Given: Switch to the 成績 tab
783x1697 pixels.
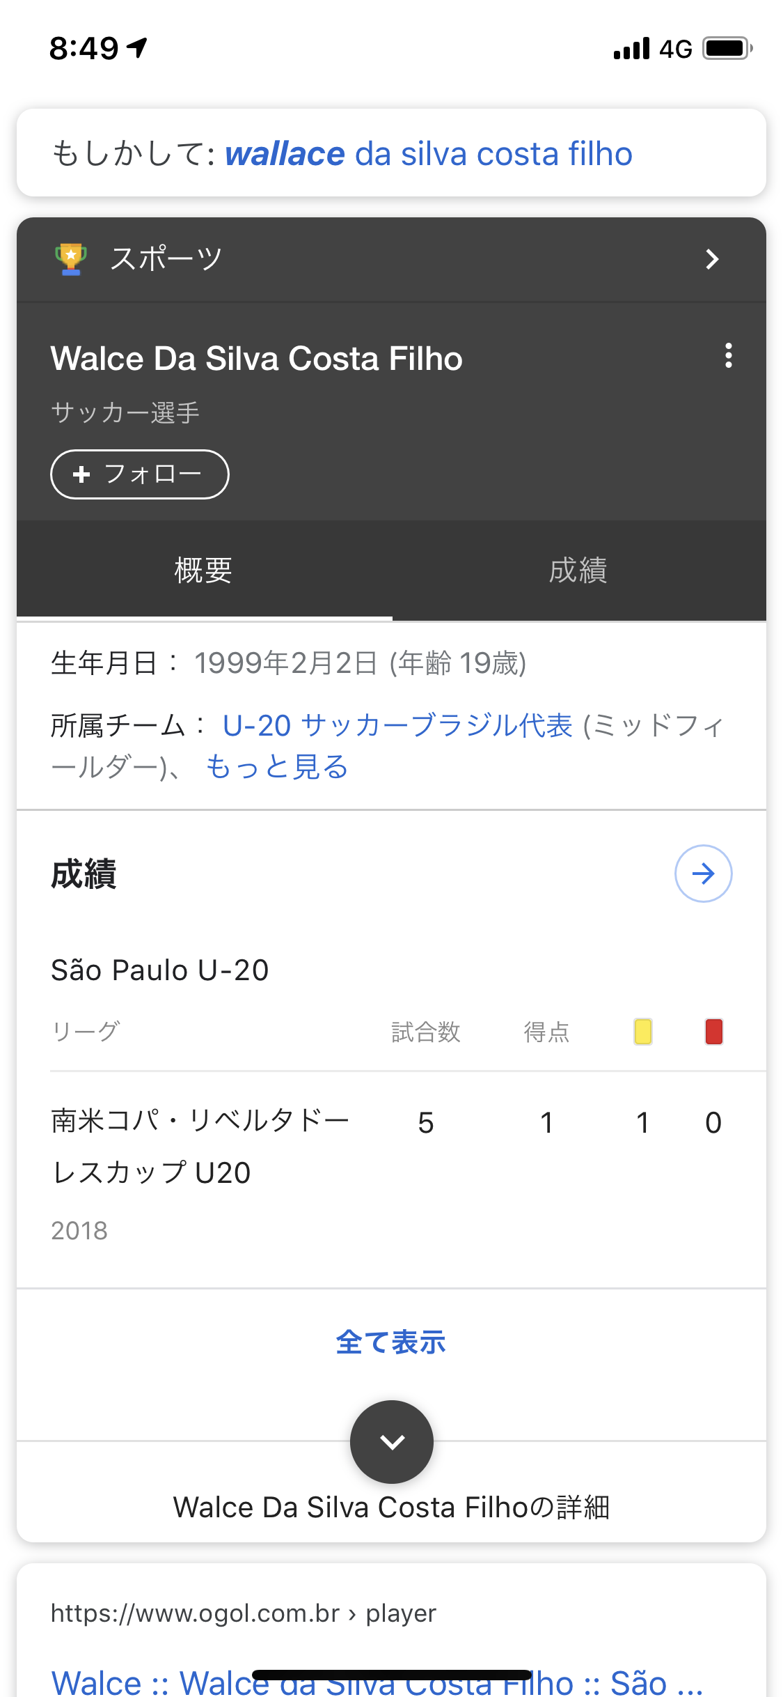Looking at the screenshot, I should 578,571.
